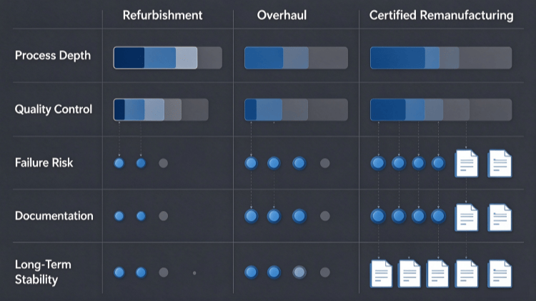Click the Overhaul Quality Control bar
This screenshot has height=301, width=536.
[296, 109]
